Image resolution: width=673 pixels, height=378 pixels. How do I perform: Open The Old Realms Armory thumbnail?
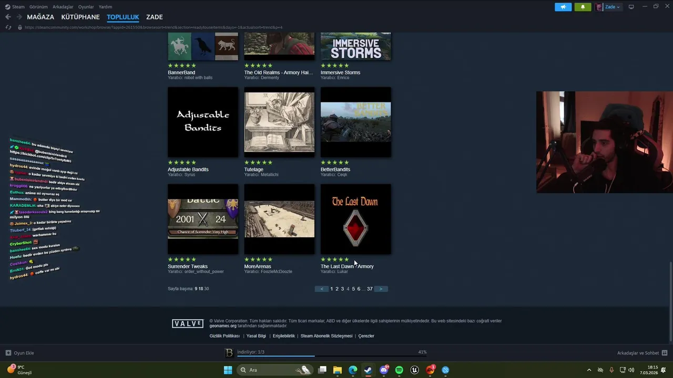pyautogui.click(x=279, y=47)
